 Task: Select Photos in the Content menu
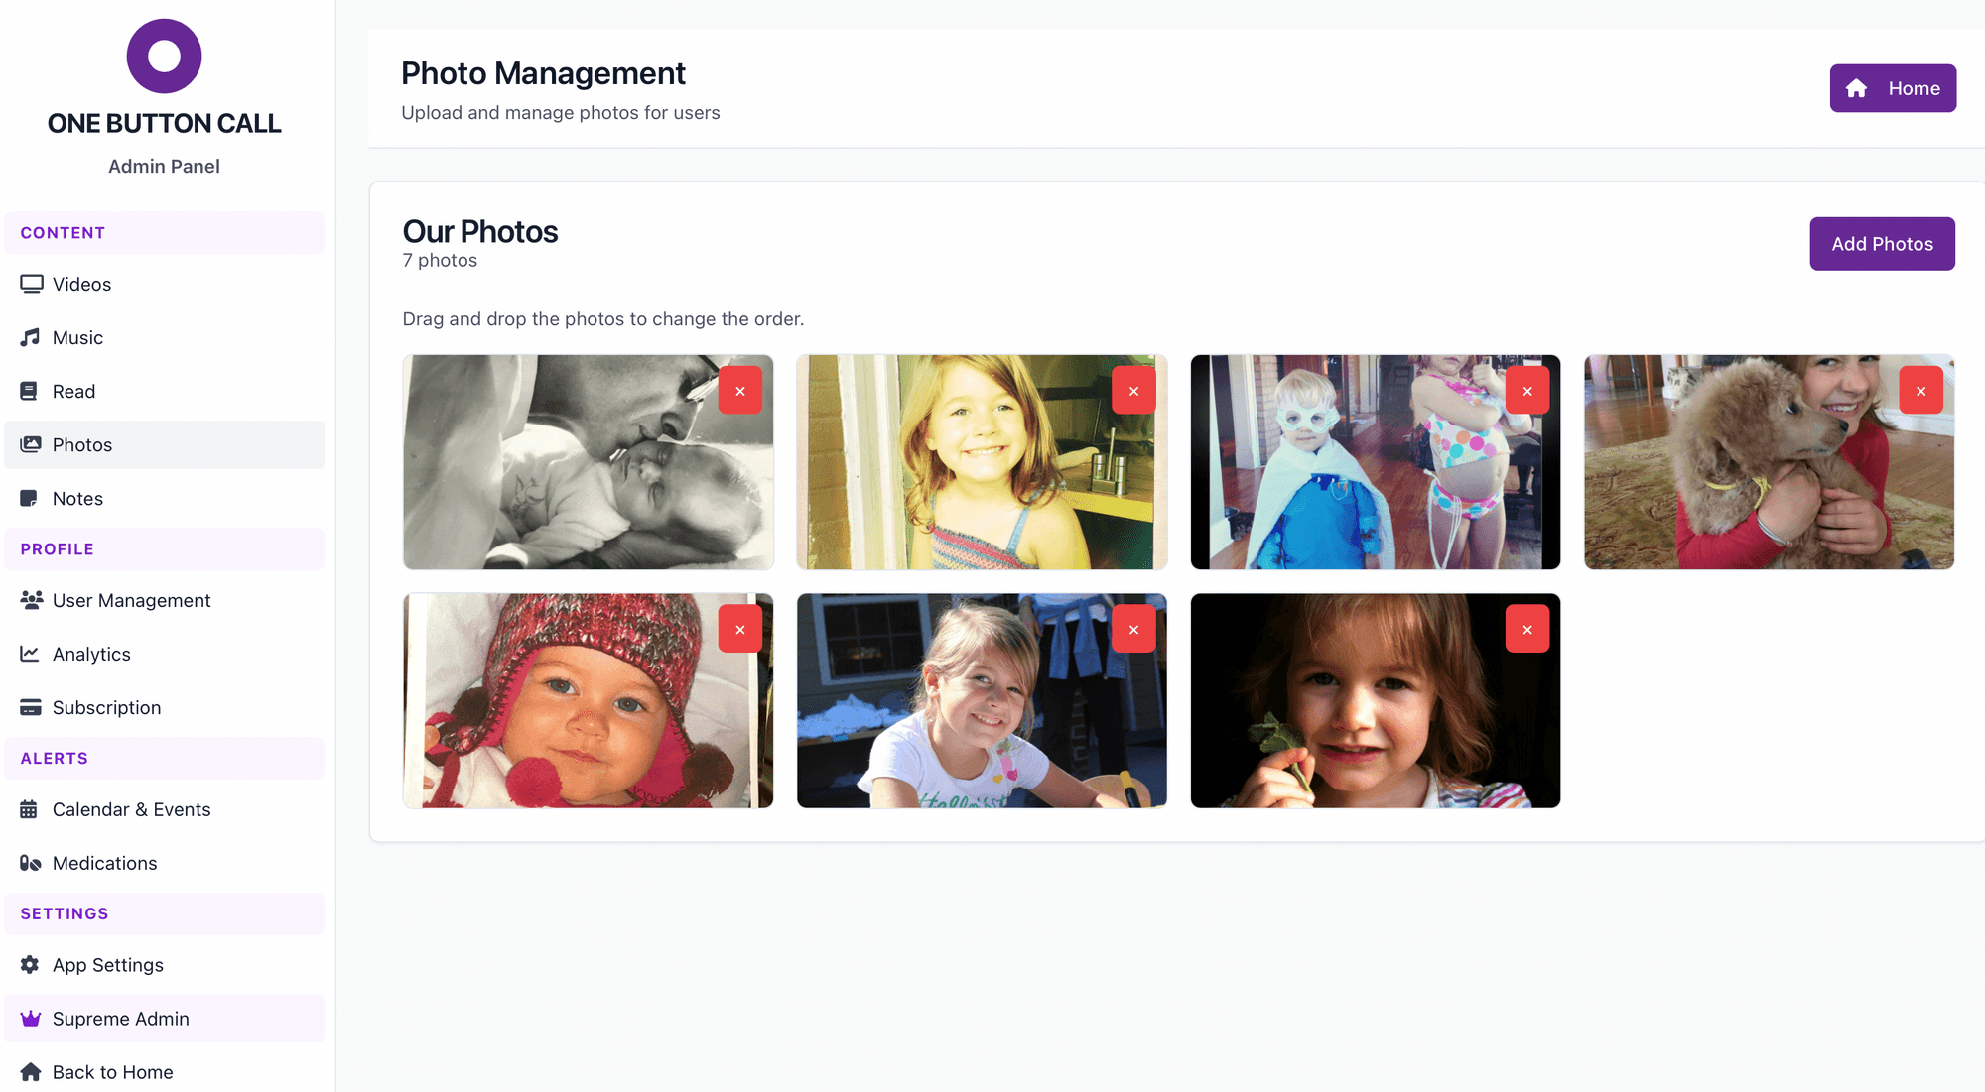click(x=82, y=444)
